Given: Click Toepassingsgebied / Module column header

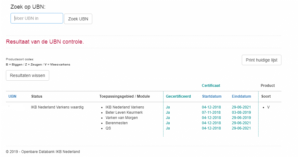Looking at the screenshot, I should point(124,96).
